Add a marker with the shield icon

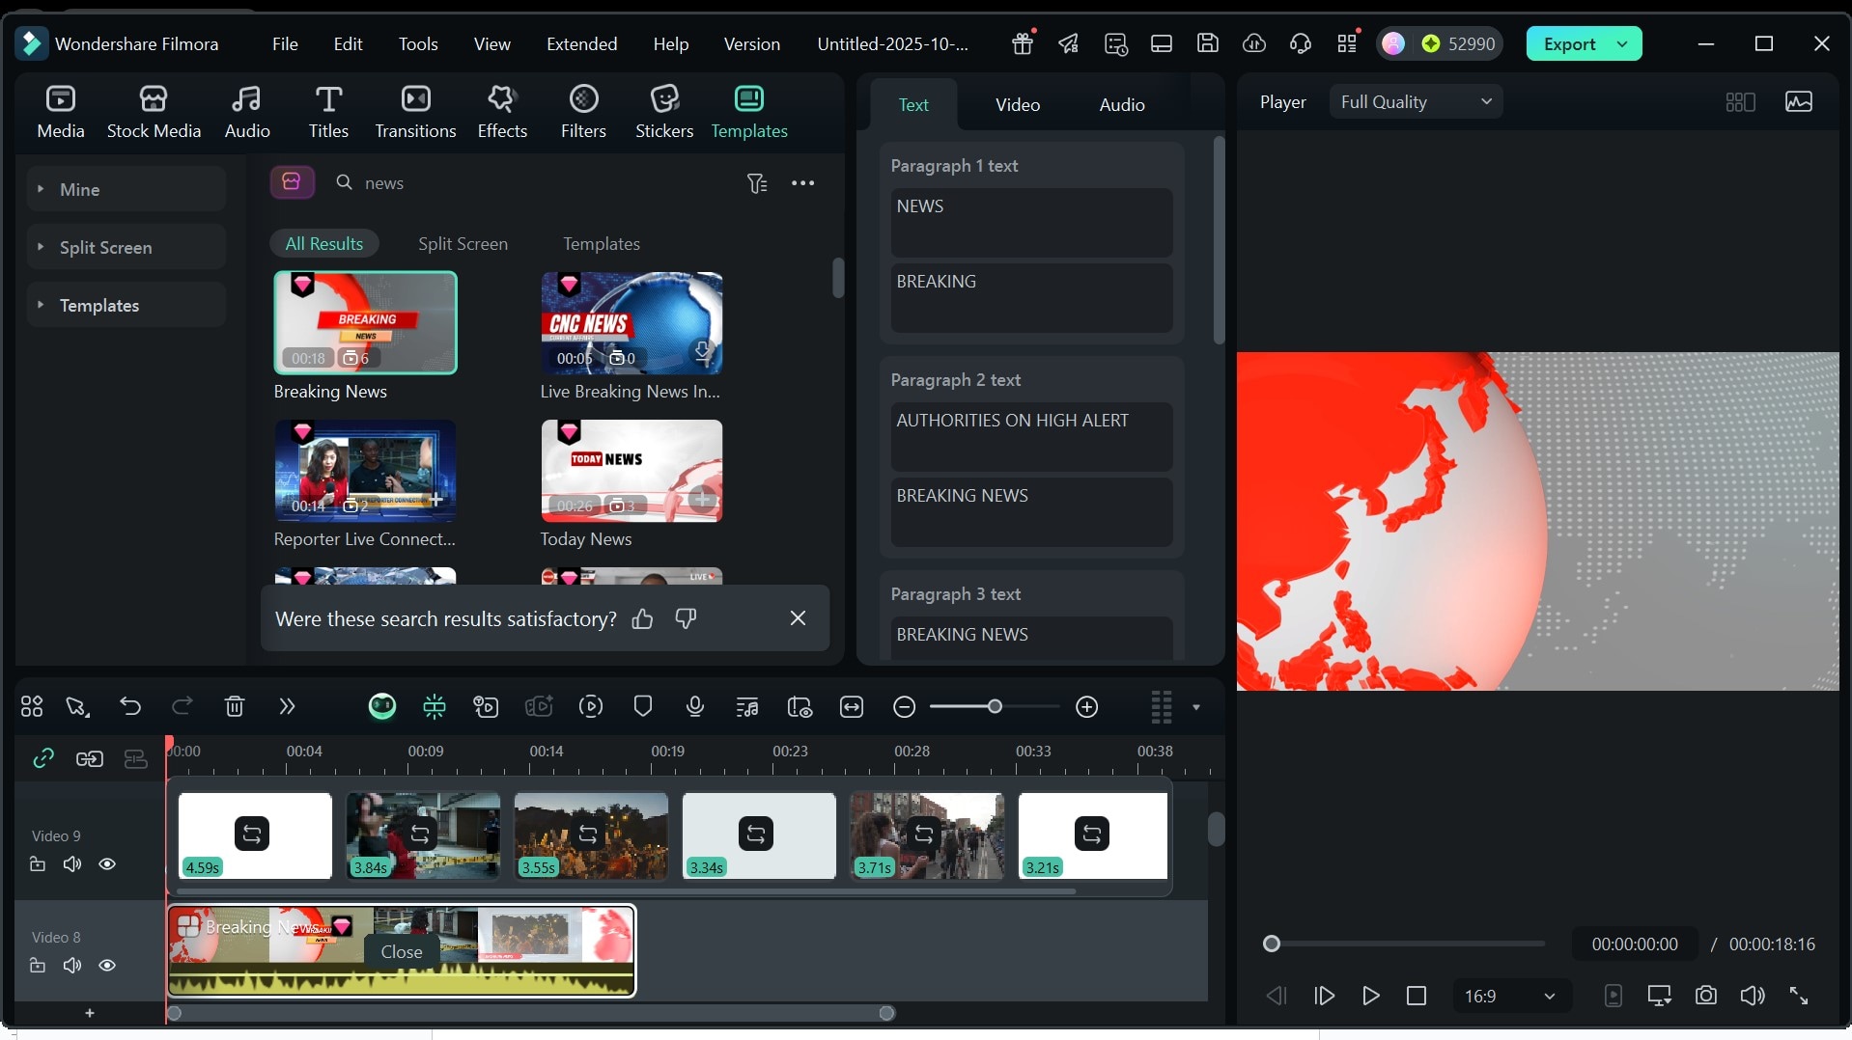tap(643, 707)
